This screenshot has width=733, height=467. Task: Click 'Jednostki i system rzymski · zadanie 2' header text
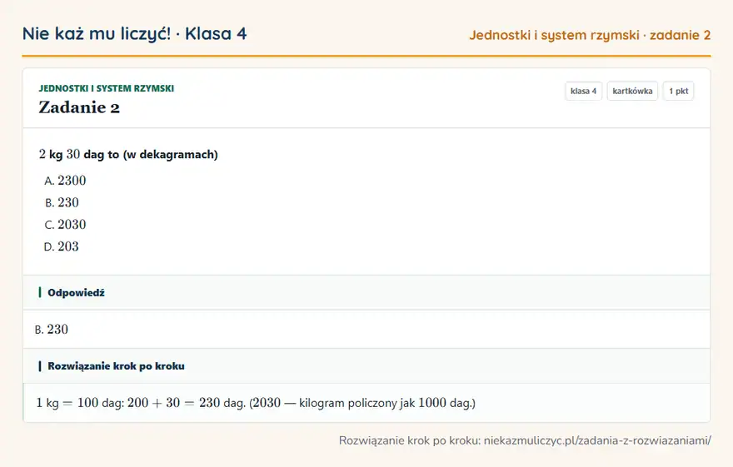[x=590, y=36]
